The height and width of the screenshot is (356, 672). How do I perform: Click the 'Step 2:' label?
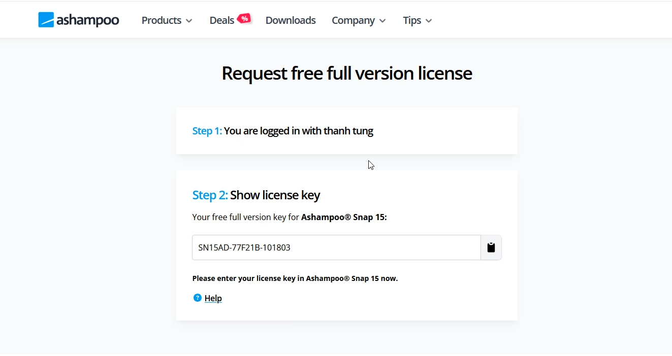[x=210, y=195]
